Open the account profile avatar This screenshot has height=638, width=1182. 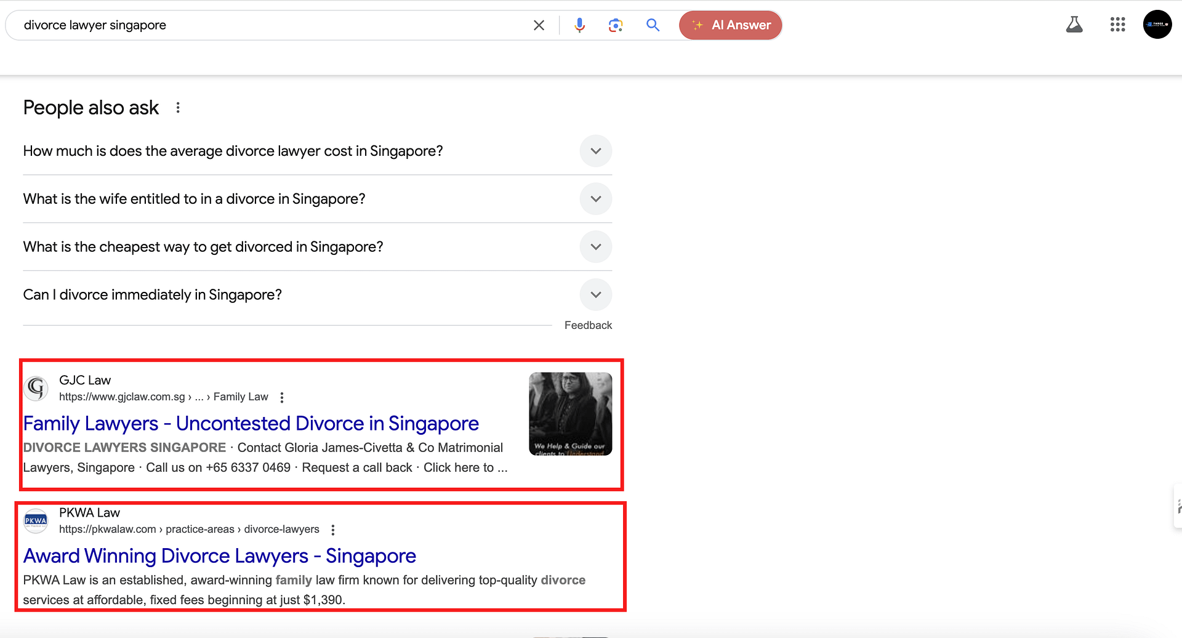[1157, 25]
